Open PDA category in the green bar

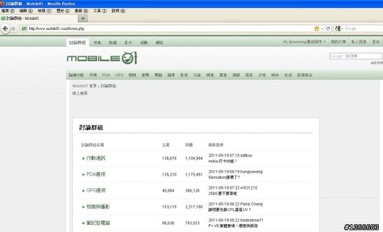pyautogui.click(x=106, y=75)
